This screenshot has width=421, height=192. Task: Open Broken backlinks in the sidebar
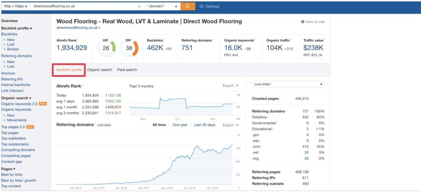click(x=13, y=49)
